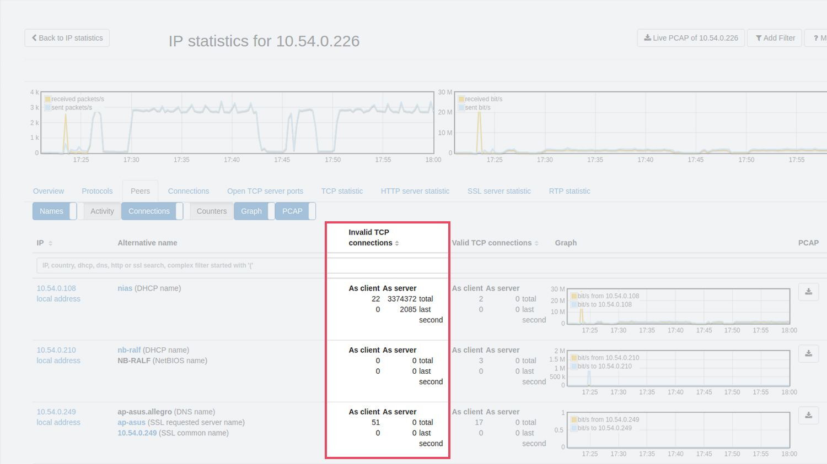
Task: Click Live PCAP of 10.54.0.226 button
Action: pyautogui.click(x=691, y=38)
